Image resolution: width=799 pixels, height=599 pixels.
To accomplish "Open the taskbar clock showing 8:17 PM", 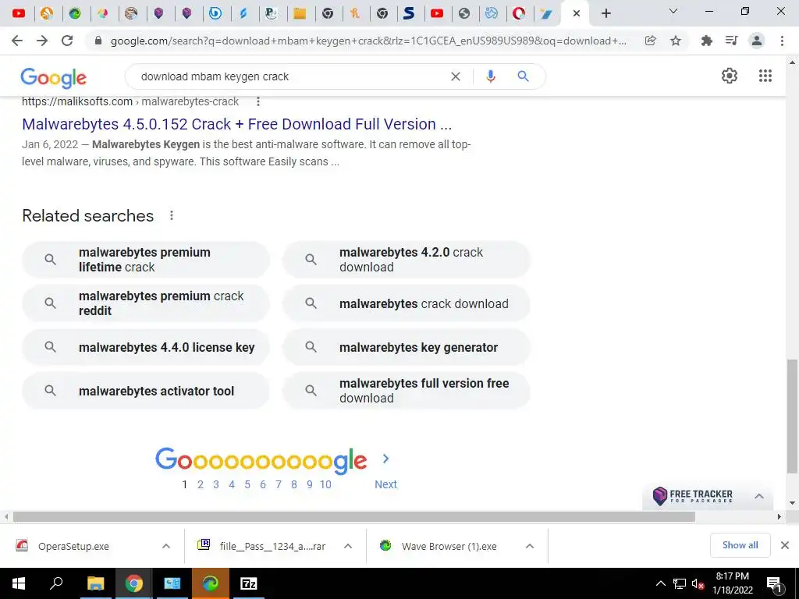I will tap(732, 583).
